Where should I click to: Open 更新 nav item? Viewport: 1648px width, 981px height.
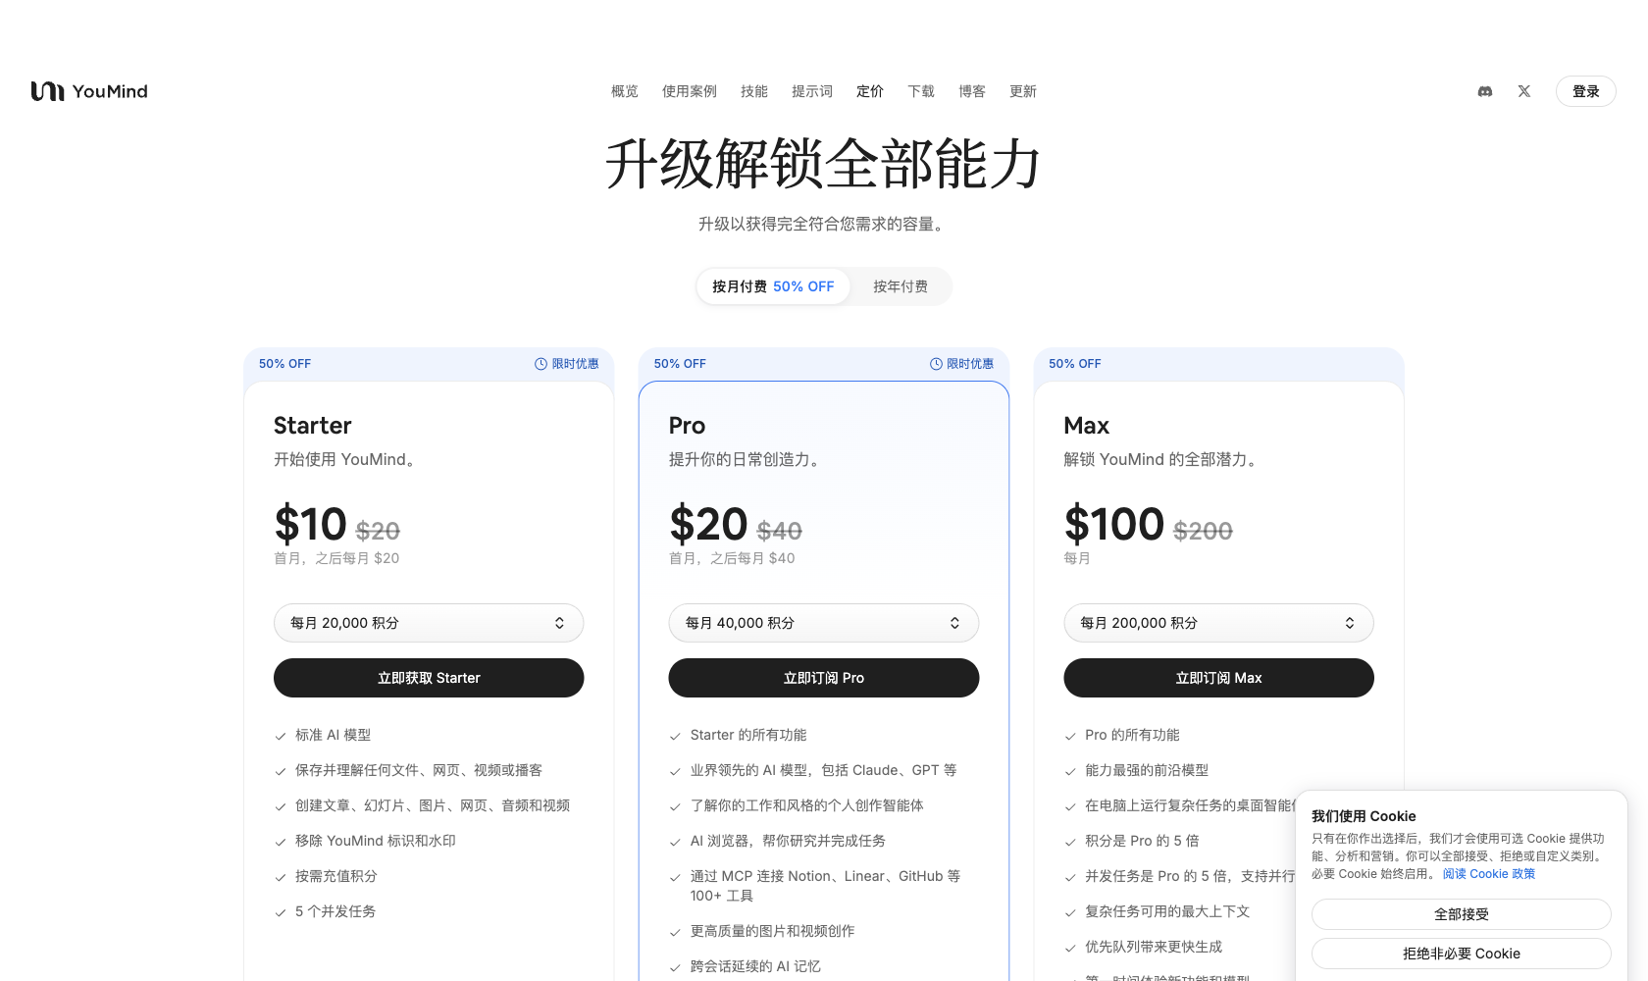(1023, 91)
